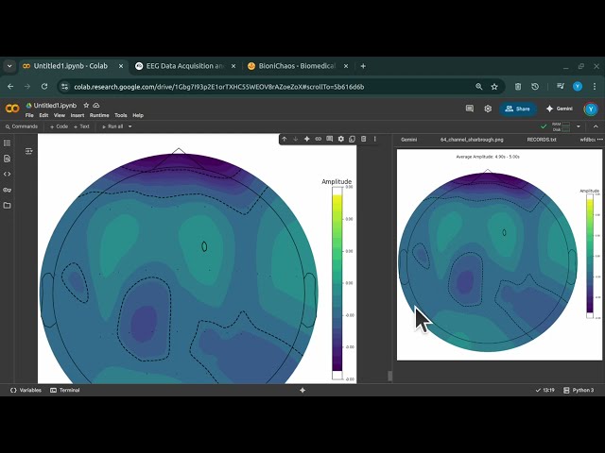Click the Python 3 runtime indicator
The image size is (605, 453).
click(x=578, y=390)
